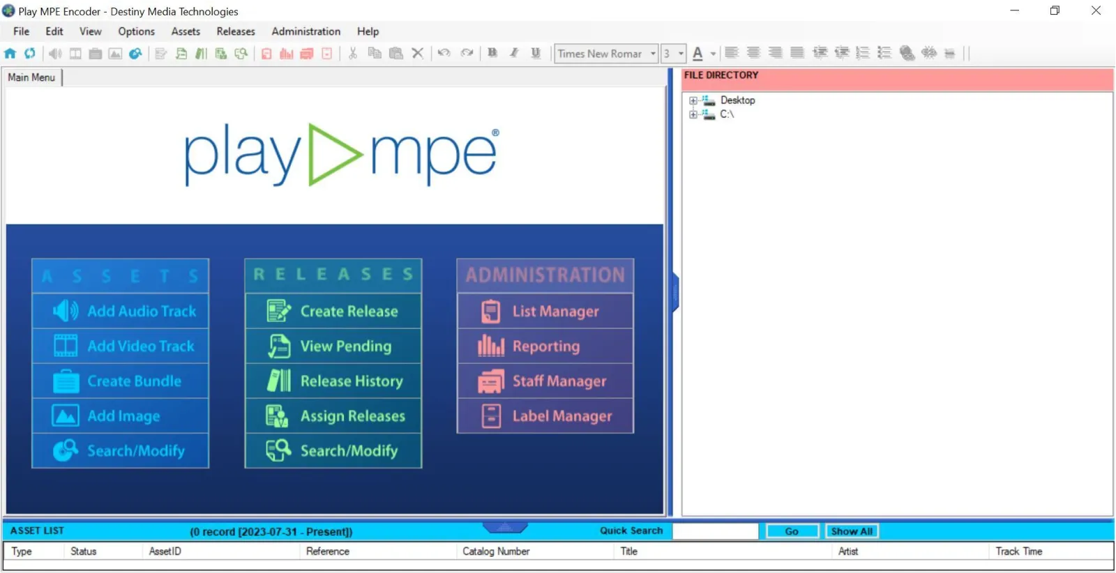
Task: Click the horizontal rule icon
Action: tap(949, 53)
